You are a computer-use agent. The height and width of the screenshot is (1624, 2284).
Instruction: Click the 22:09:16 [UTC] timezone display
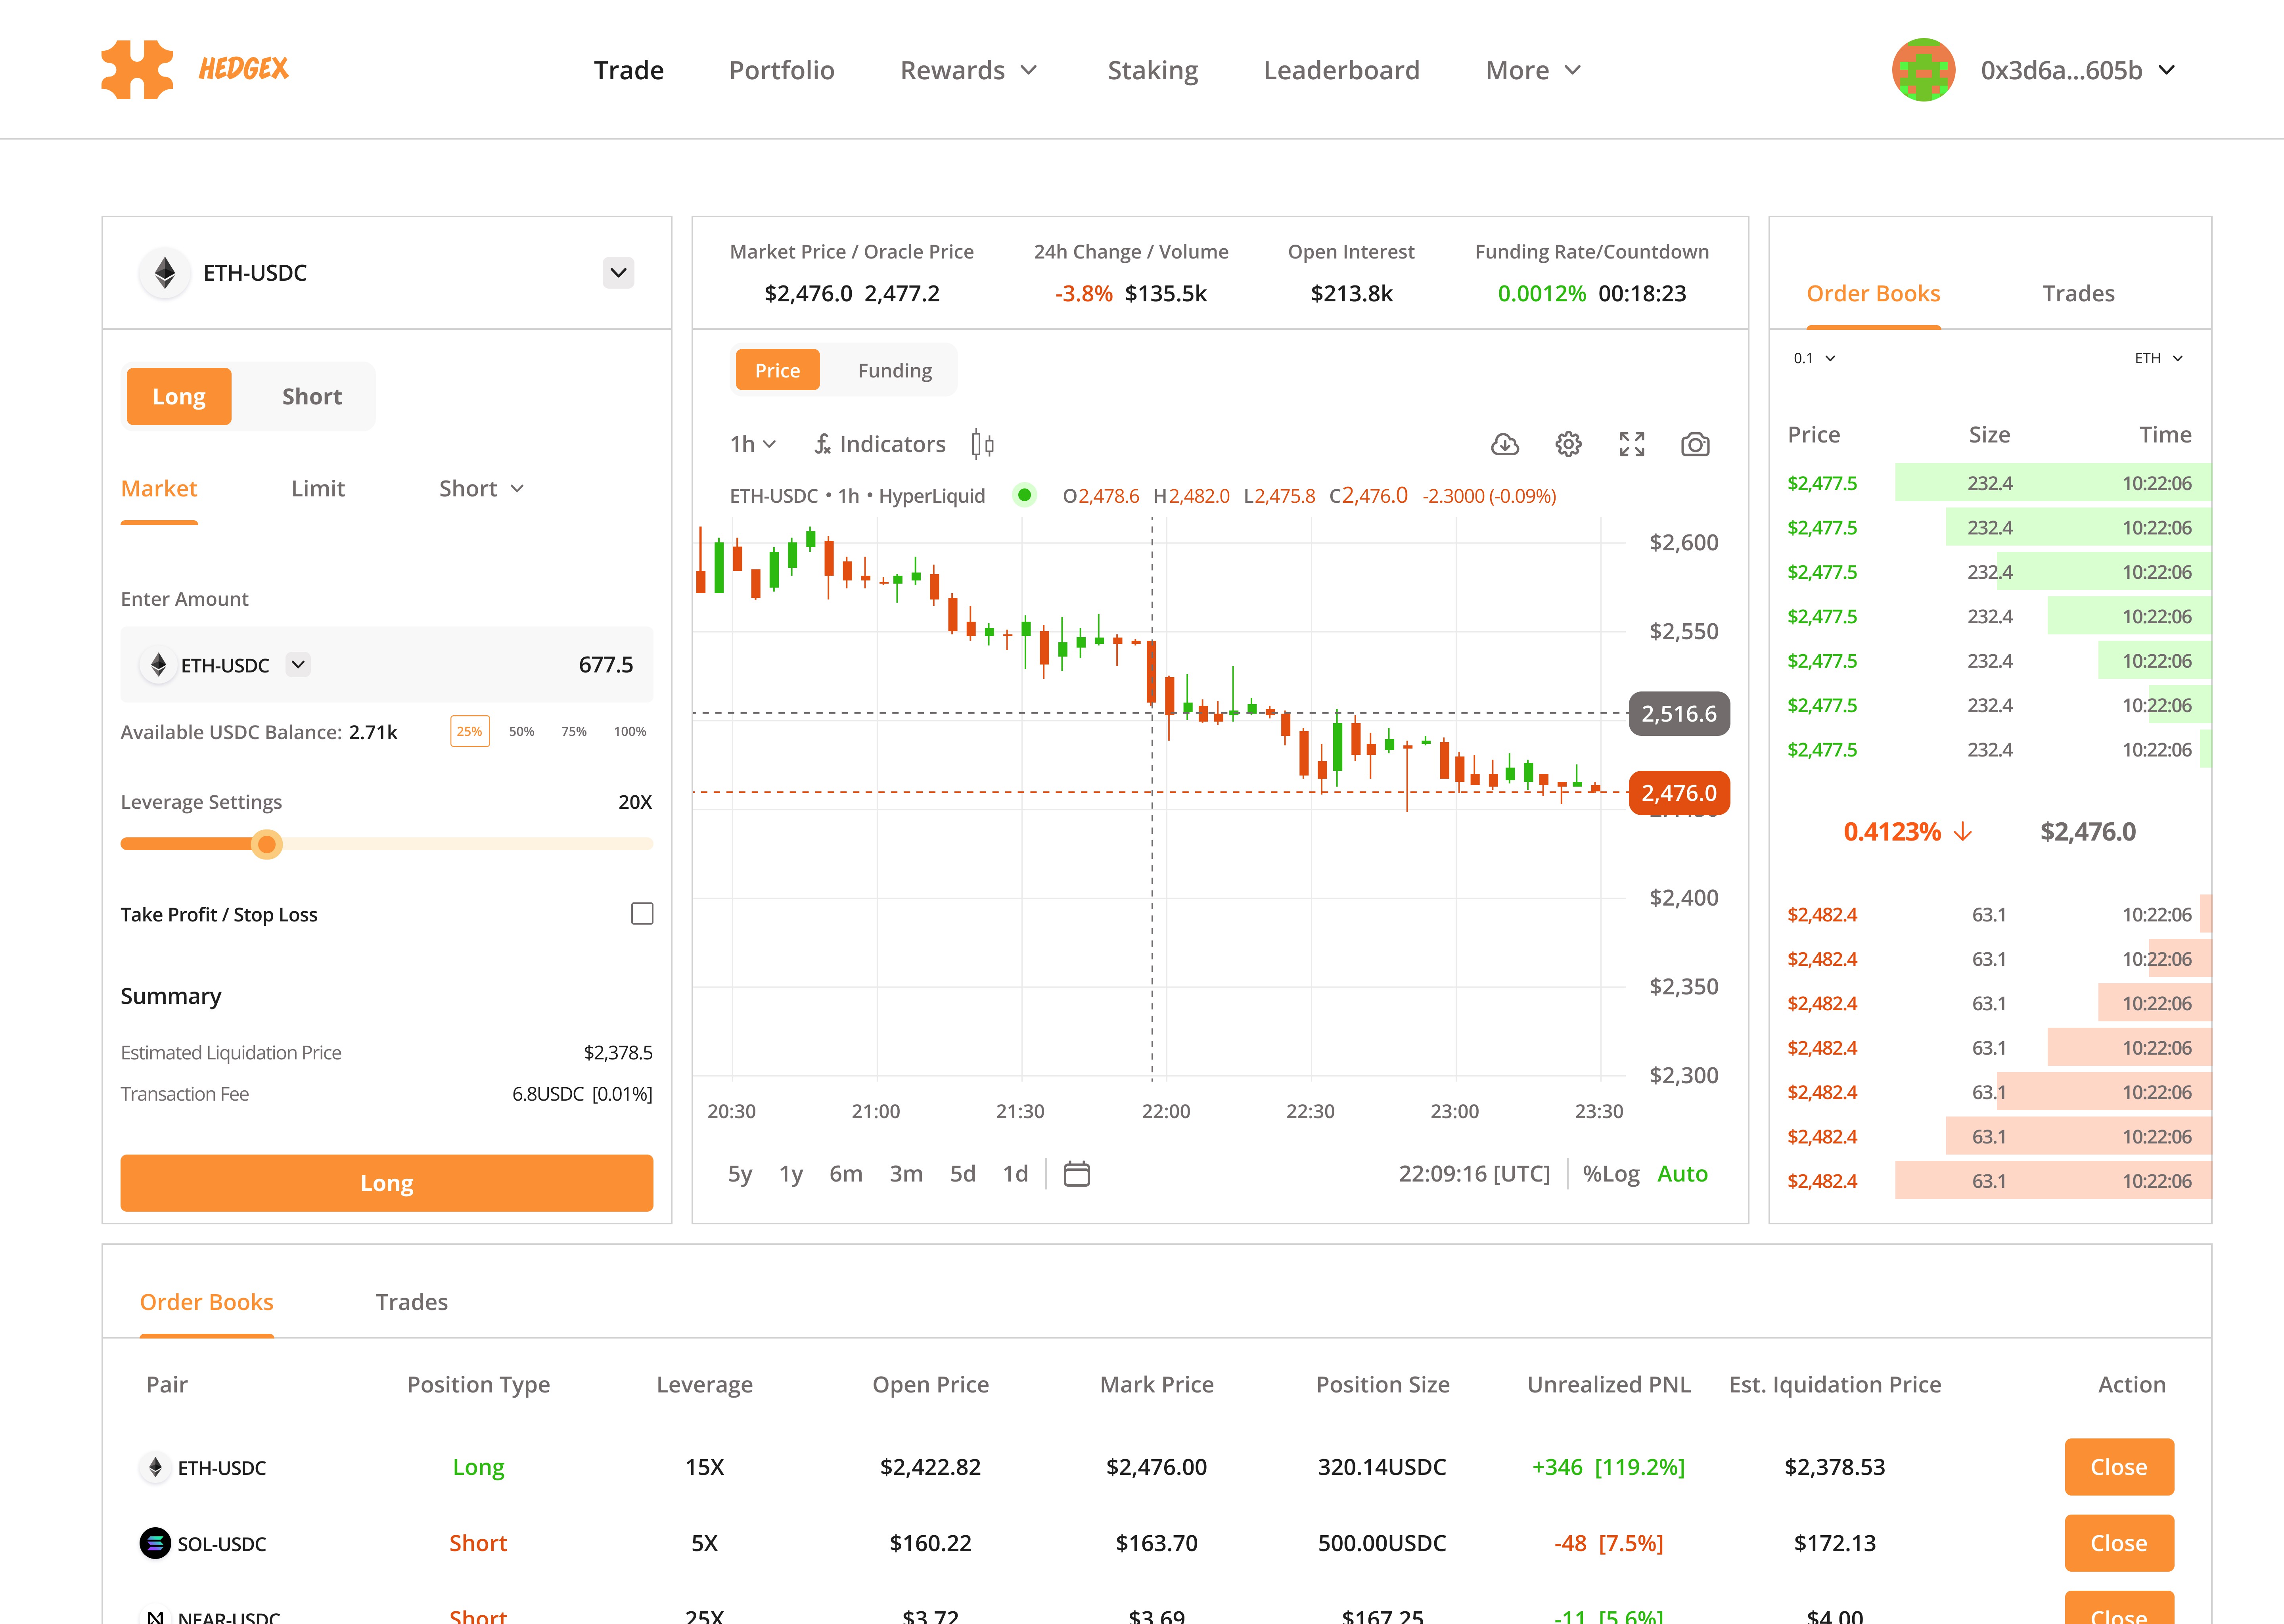pyautogui.click(x=1474, y=1174)
